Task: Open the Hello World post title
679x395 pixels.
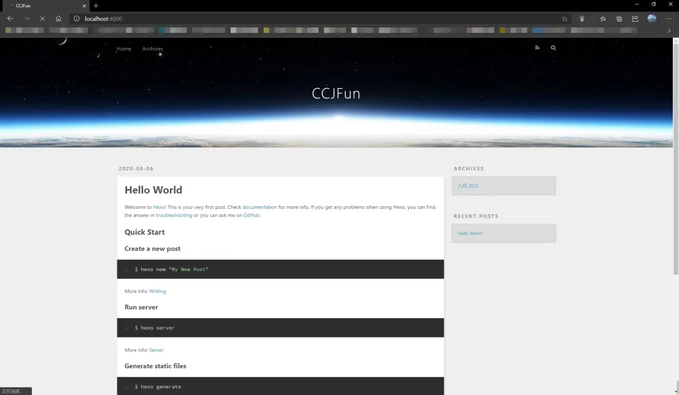Action: [x=153, y=190]
